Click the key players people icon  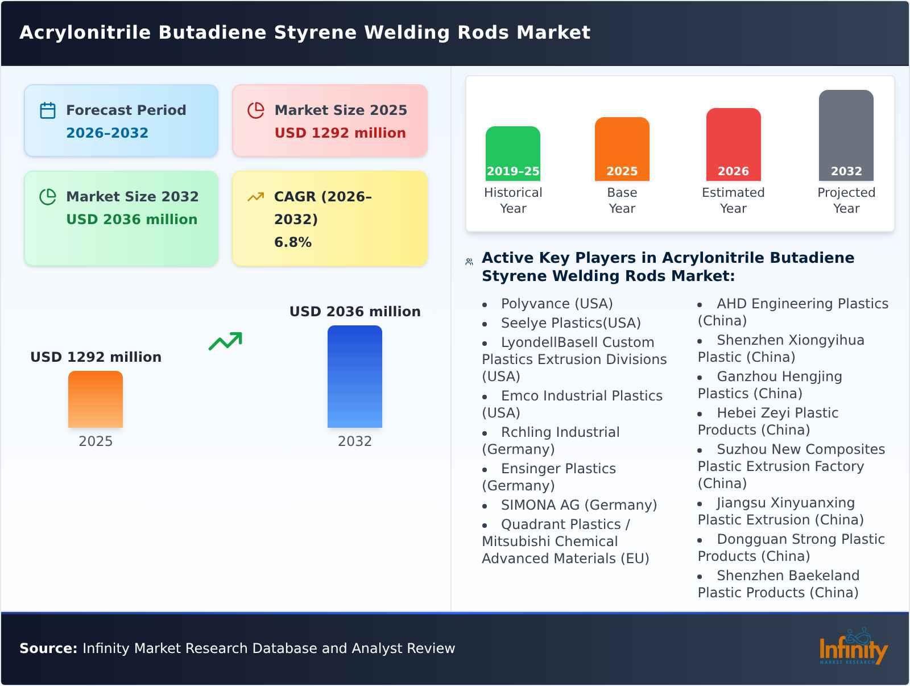(468, 261)
